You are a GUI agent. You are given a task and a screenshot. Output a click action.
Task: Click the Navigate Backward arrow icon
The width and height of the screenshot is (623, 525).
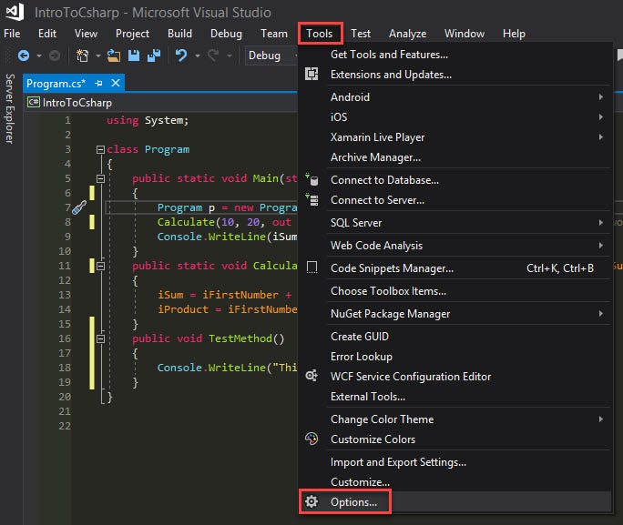[24, 56]
